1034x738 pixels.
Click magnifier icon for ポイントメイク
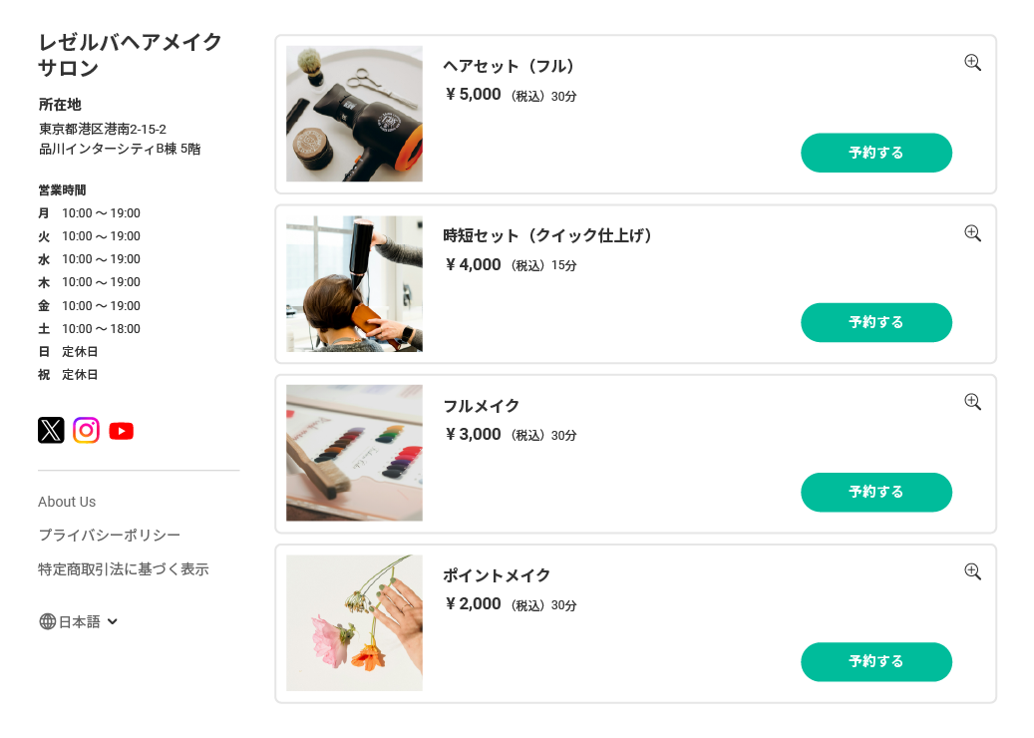pos(972,571)
